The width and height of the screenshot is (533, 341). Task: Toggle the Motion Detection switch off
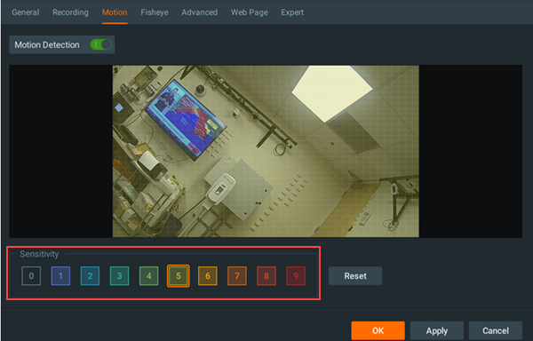click(x=101, y=44)
